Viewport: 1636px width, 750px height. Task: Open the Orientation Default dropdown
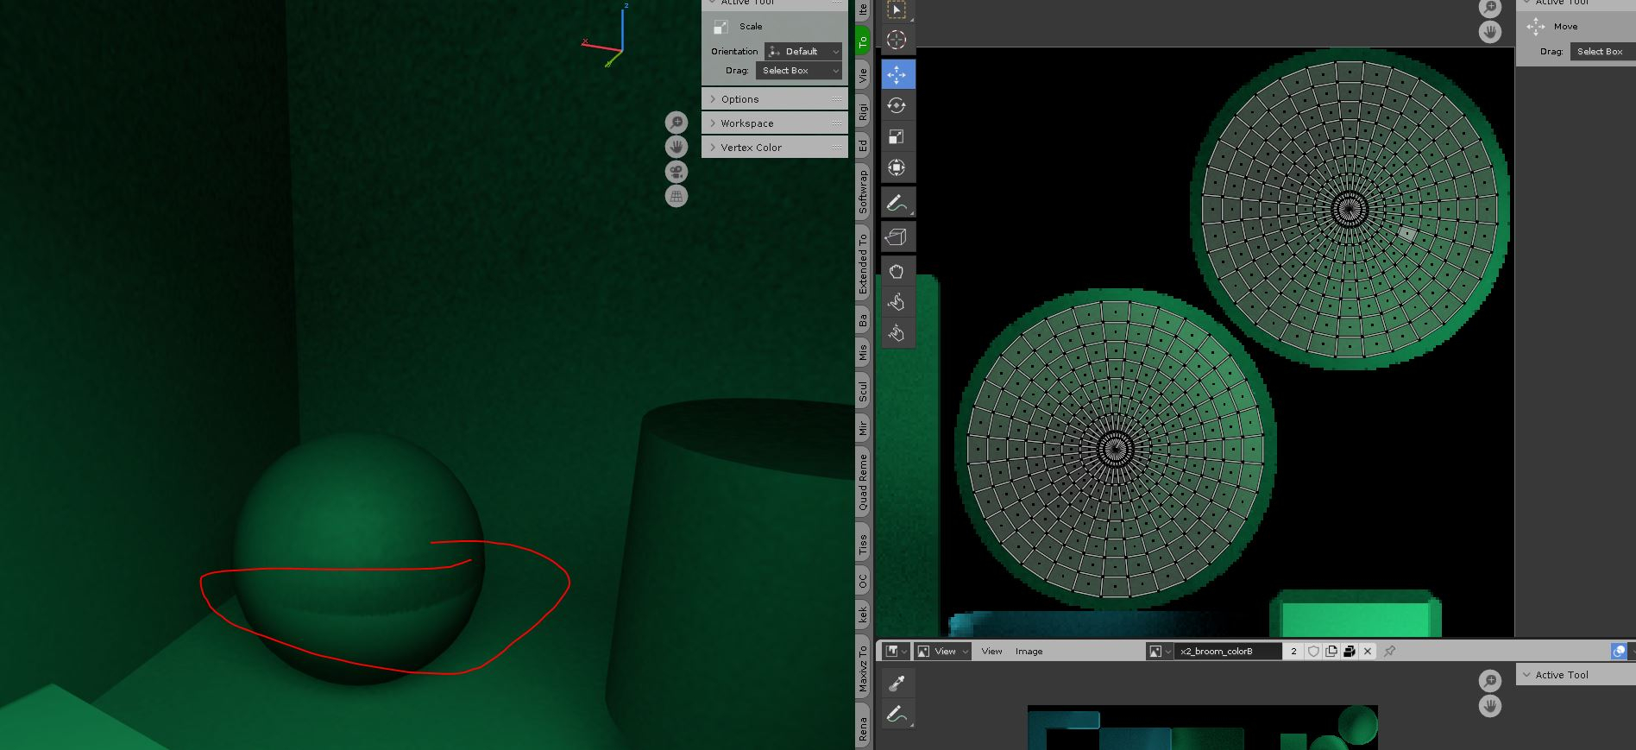point(803,52)
